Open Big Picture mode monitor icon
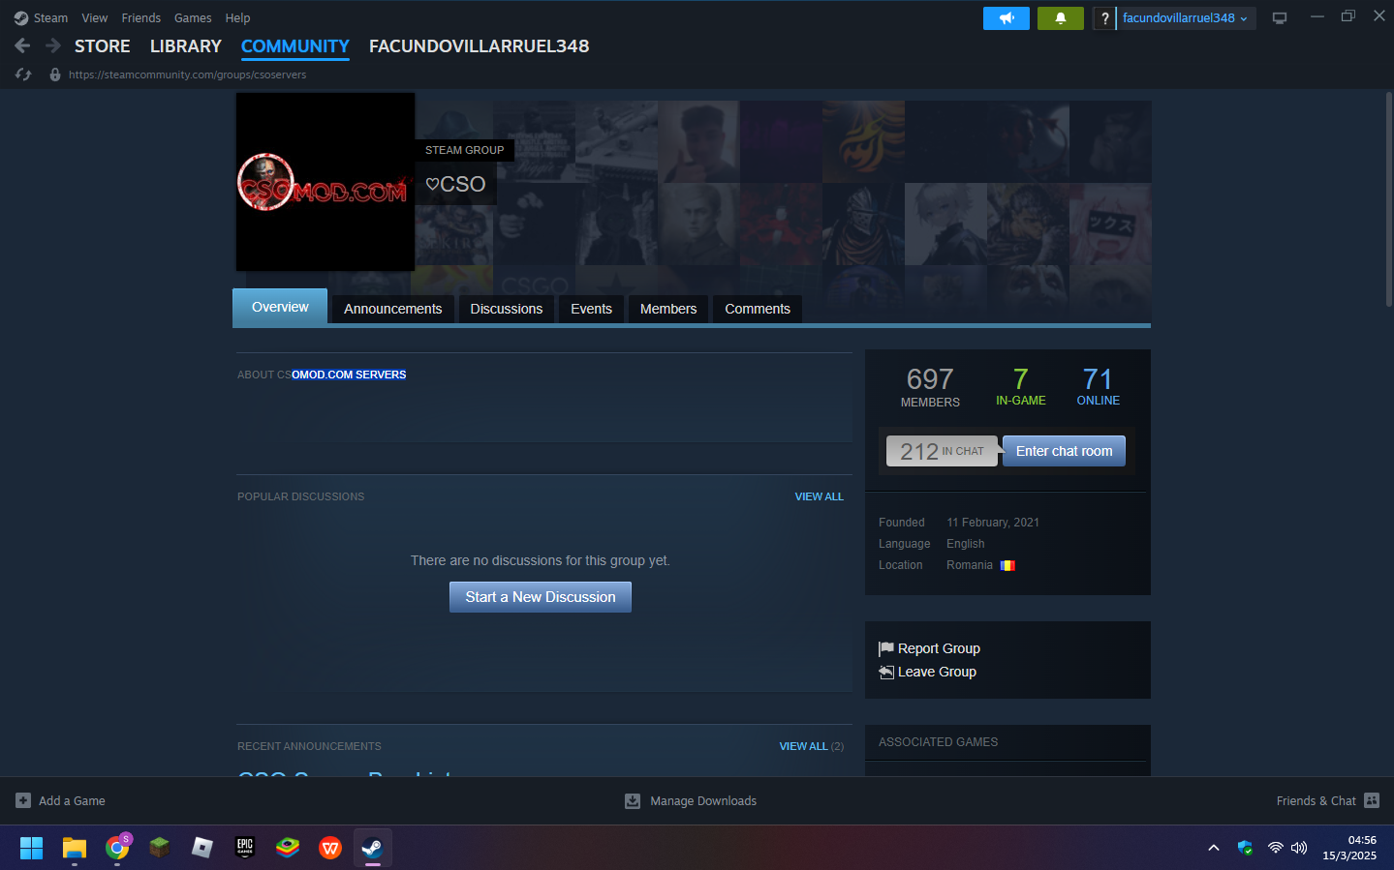This screenshot has width=1394, height=870. click(1279, 18)
